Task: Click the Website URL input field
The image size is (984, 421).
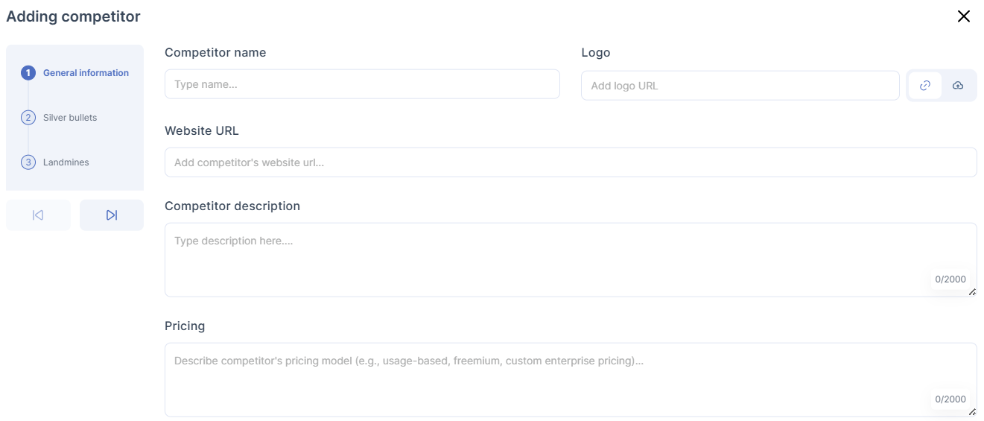Action: pos(571,162)
